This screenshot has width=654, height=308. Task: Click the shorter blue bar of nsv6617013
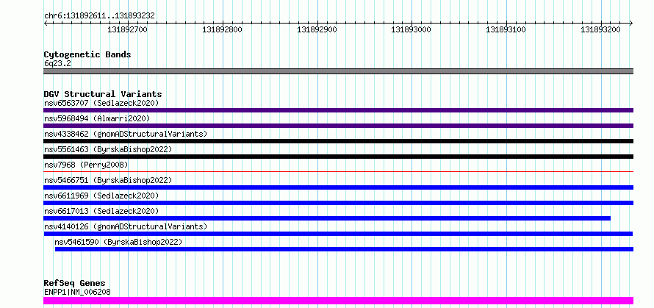[327, 218]
